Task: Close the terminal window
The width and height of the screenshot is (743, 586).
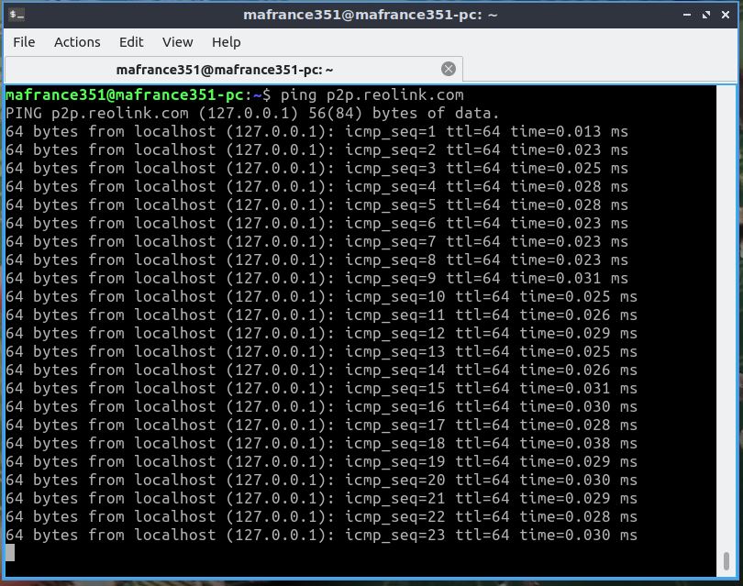Action: click(x=725, y=16)
